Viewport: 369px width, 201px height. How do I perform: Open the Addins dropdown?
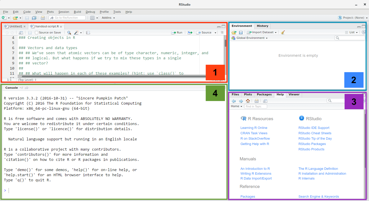pos(108,18)
